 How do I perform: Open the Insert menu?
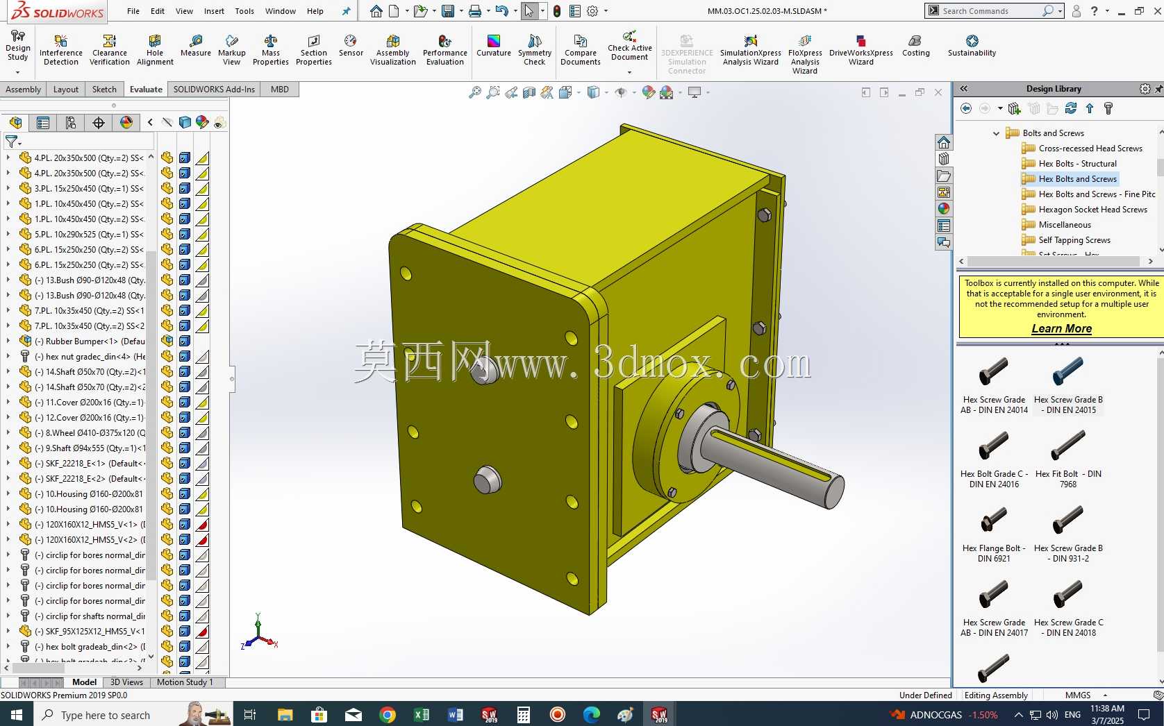coord(214,11)
